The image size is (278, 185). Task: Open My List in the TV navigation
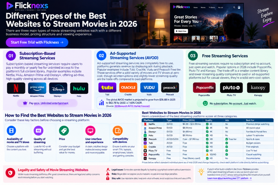click(x=220, y=7)
